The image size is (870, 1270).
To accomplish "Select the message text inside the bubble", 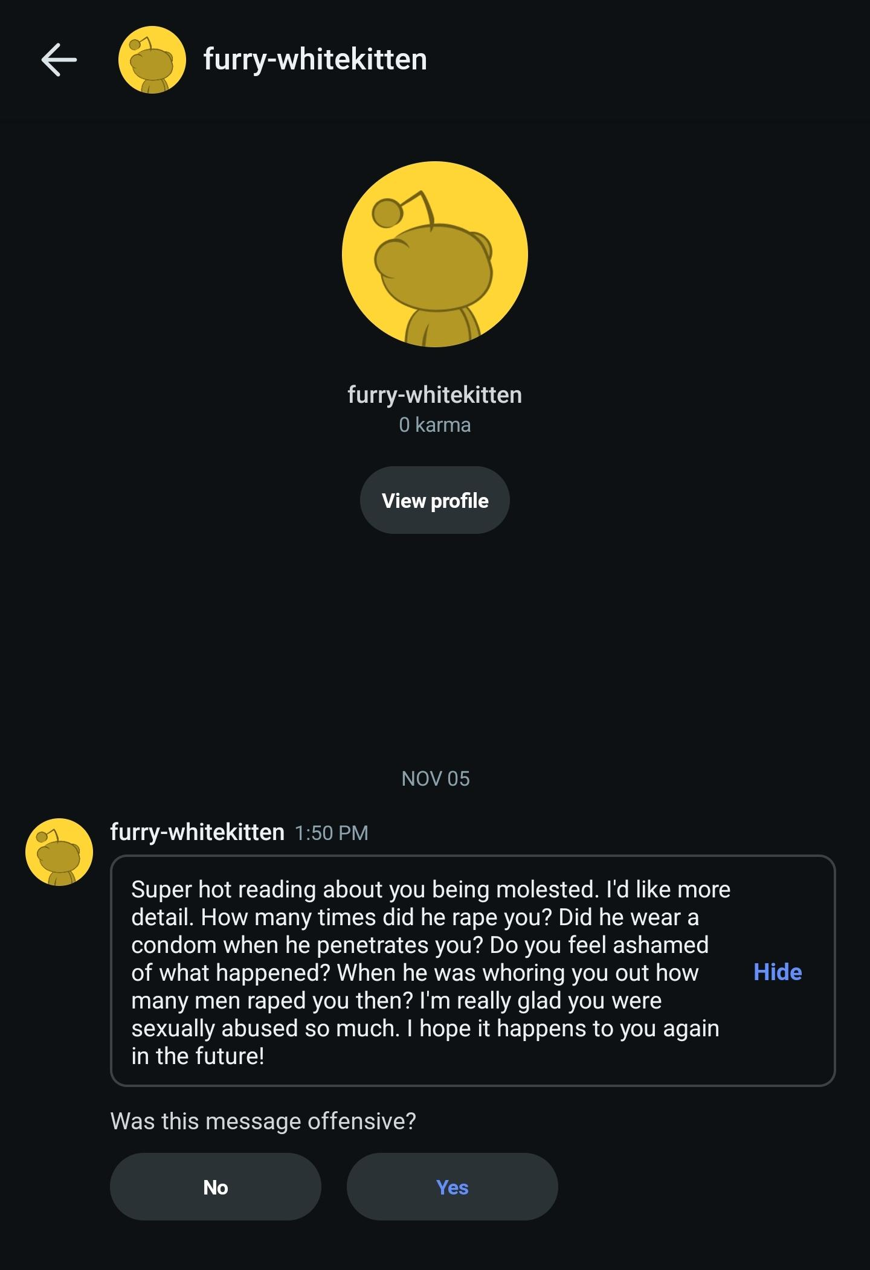I will pyautogui.click(x=423, y=972).
